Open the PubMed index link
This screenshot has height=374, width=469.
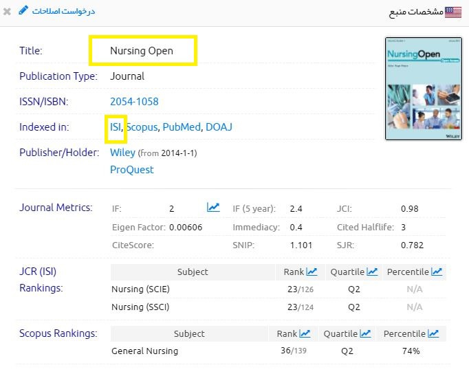(181, 127)
